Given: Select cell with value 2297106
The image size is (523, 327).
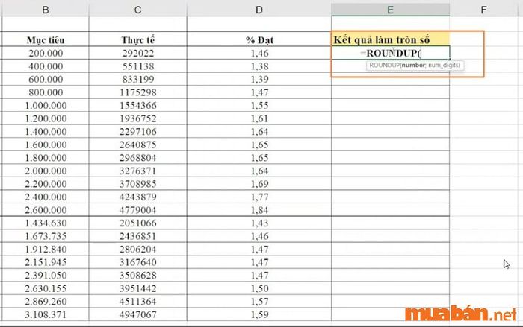Looking at the screenshot, I should pyautogui.click(x=137, y=132).
